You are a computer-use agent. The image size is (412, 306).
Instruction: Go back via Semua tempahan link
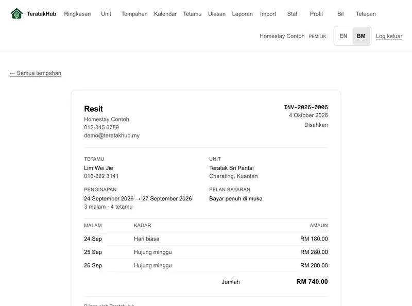pyautogui.click(x=36, y=73)
